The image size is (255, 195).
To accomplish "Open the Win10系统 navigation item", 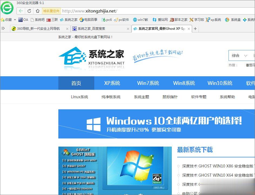I will pos(220,83).
